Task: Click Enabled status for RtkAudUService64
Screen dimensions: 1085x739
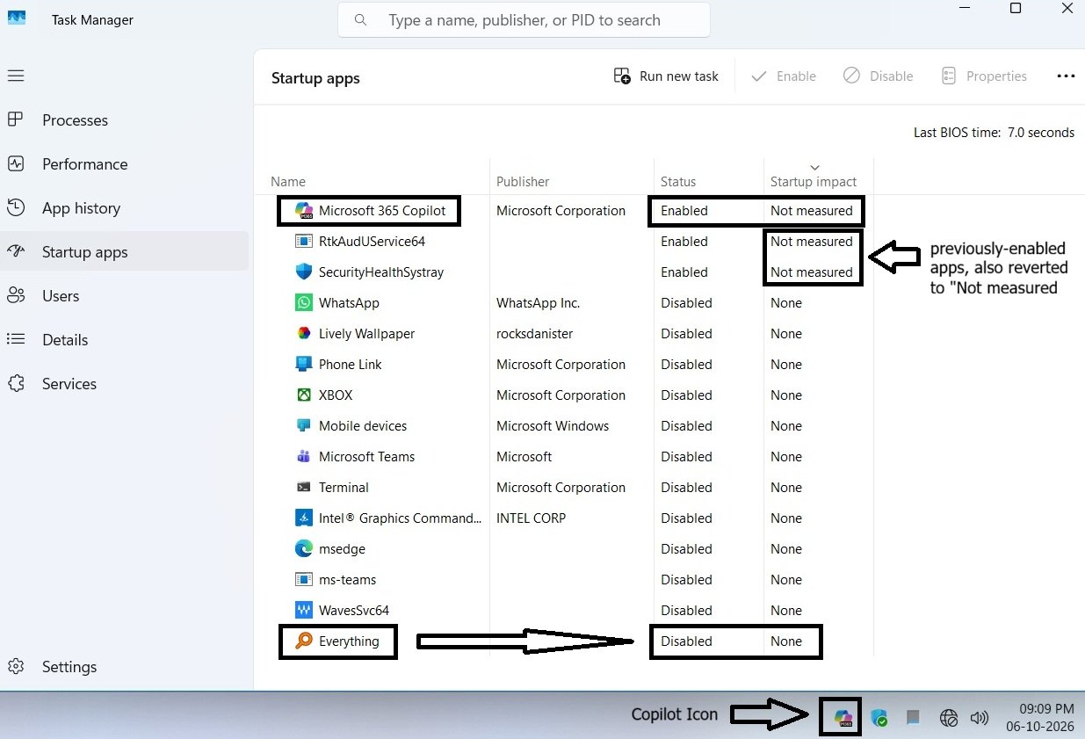Action: [x=684, y=242]
